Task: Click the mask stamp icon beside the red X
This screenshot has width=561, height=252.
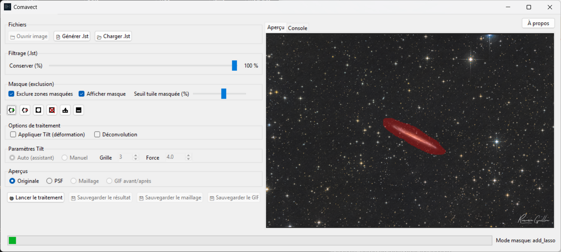Action: tap(65, 110)
